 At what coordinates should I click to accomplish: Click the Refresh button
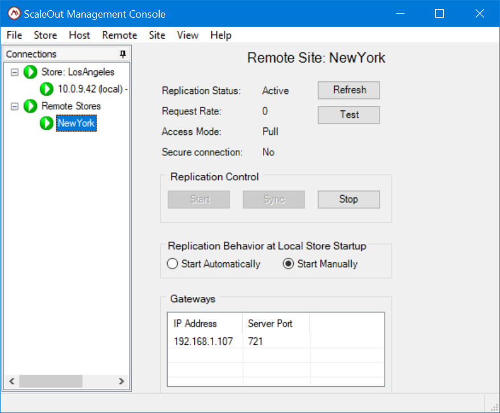click(349, 90)
